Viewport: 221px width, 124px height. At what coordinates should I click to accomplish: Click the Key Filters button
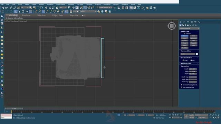tap(203, 117)
